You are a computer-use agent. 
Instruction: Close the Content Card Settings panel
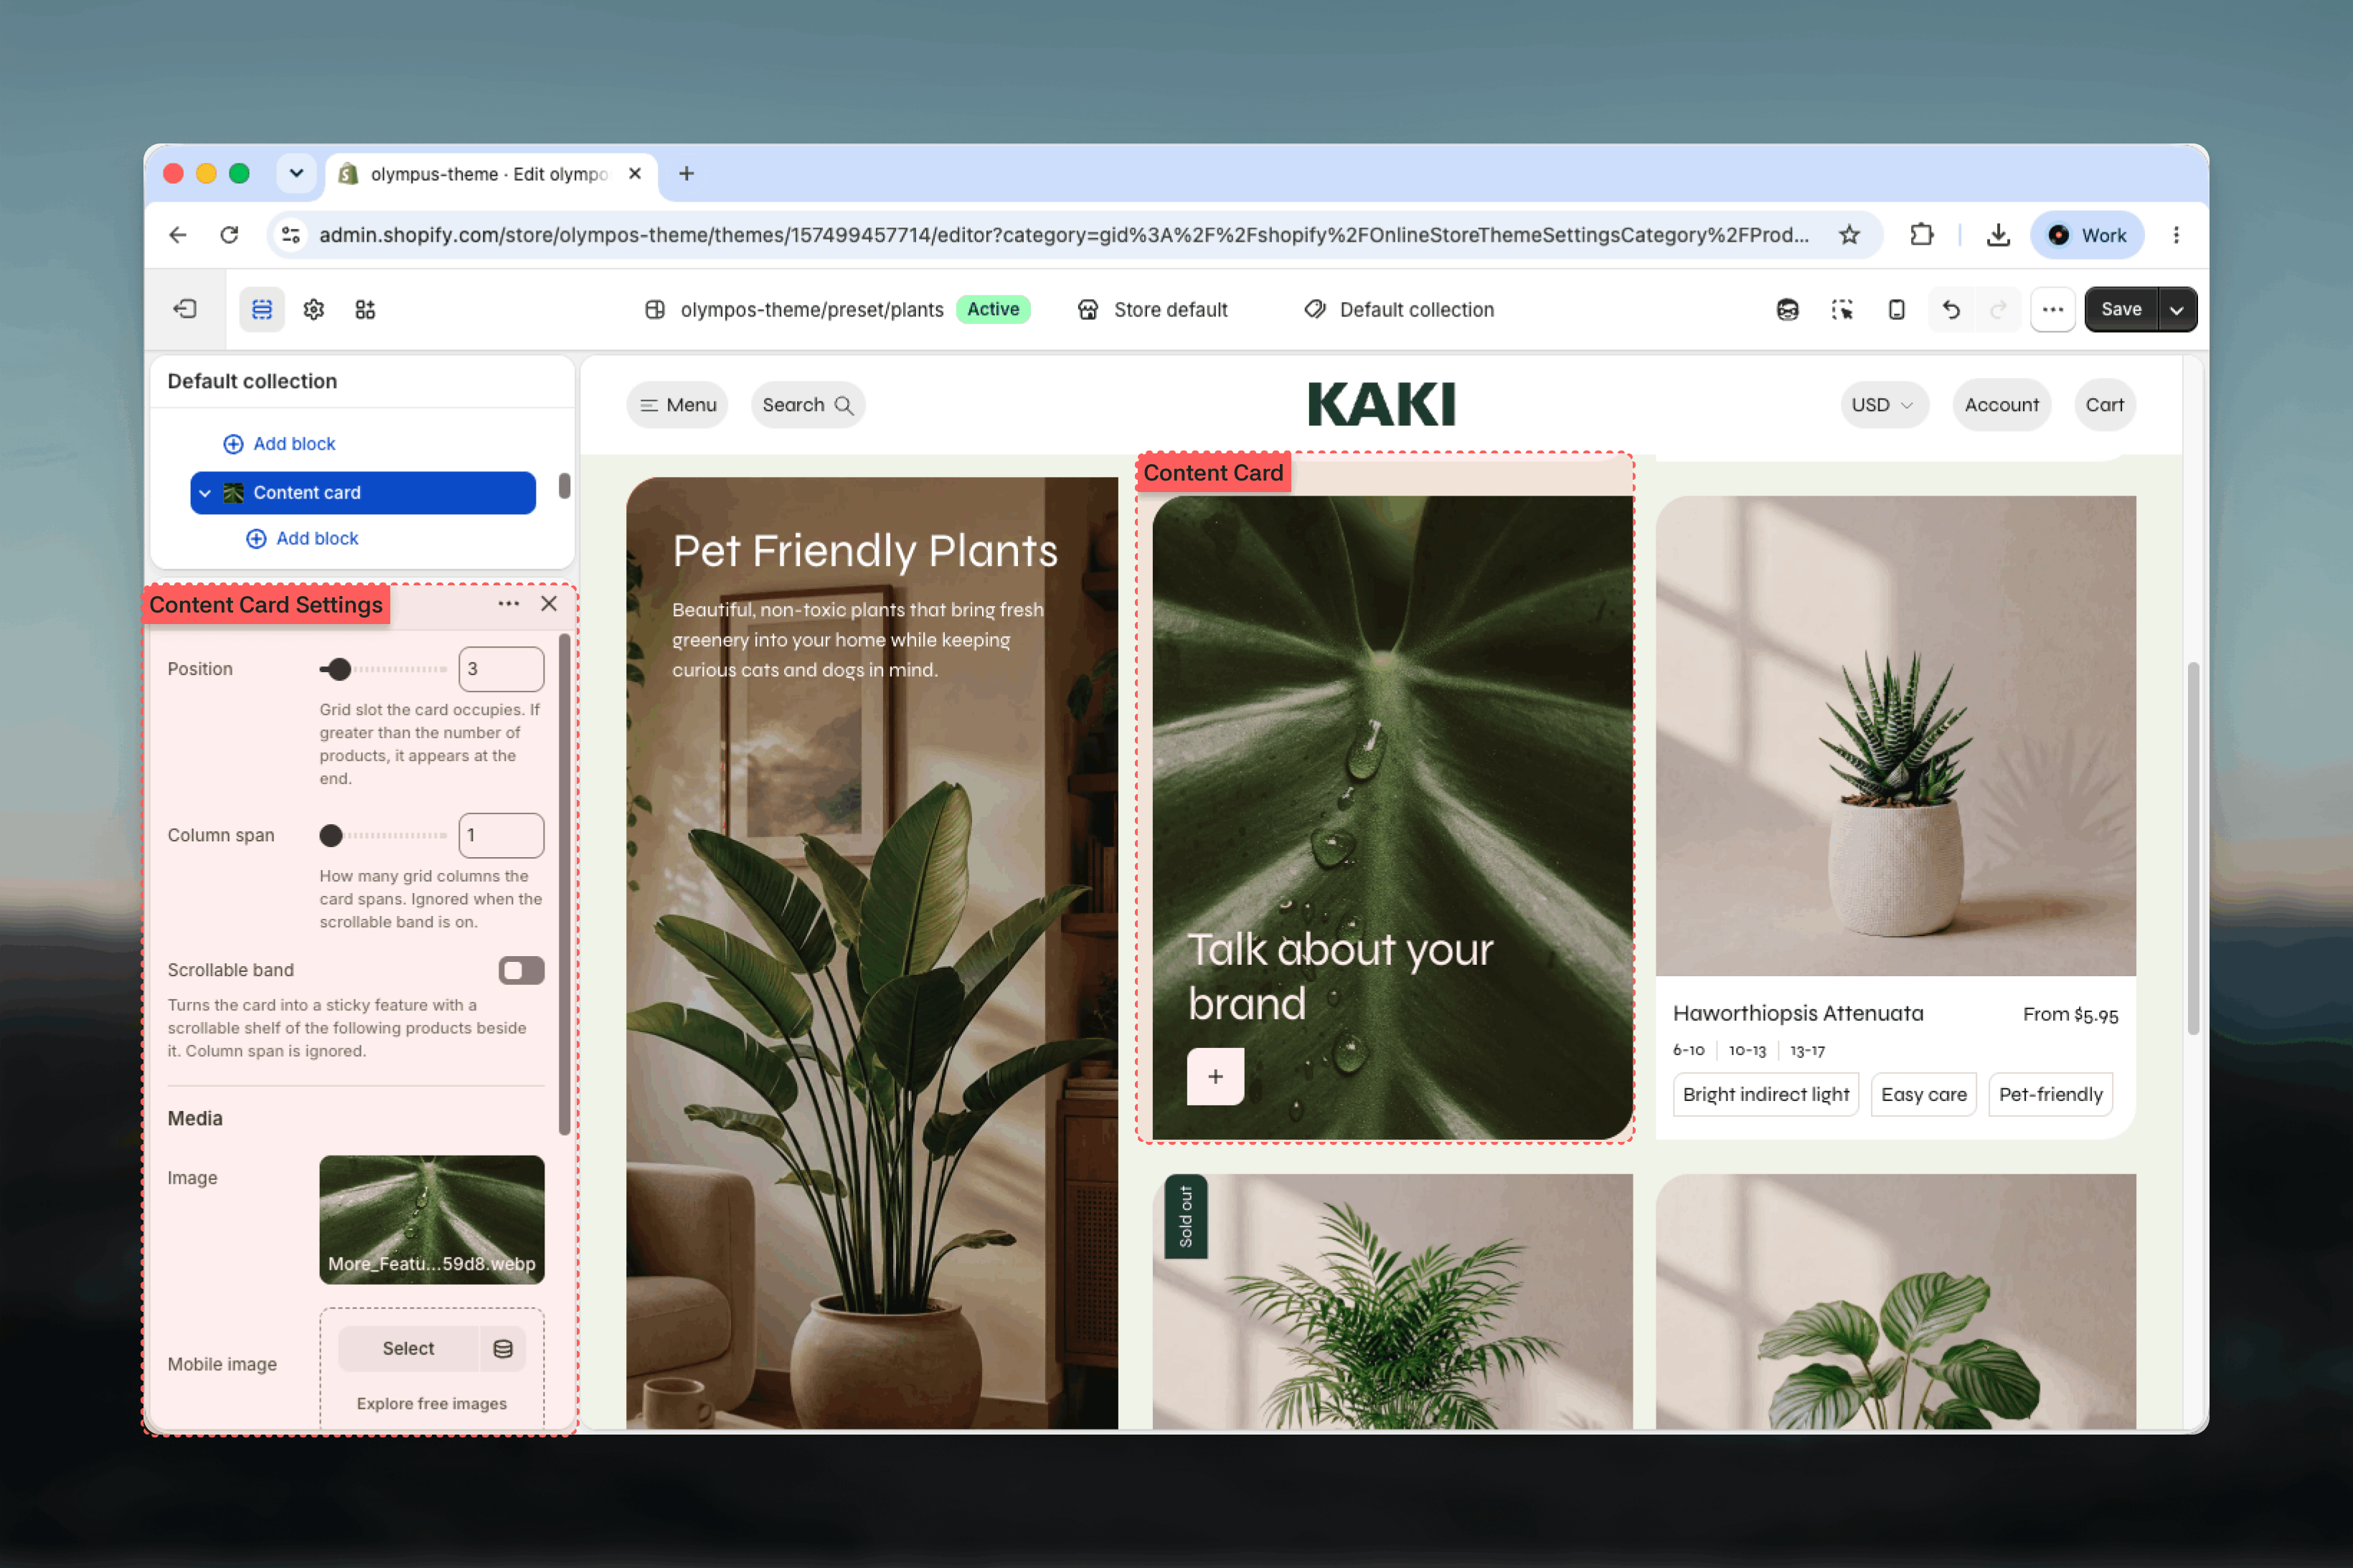549,603
